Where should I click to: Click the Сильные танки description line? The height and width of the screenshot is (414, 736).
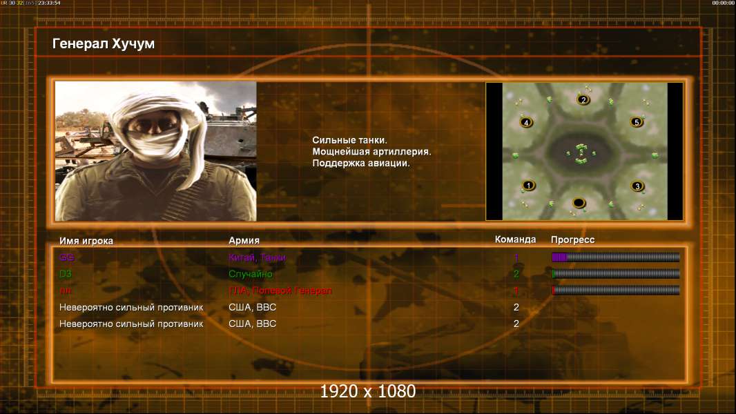click(349, 139)
